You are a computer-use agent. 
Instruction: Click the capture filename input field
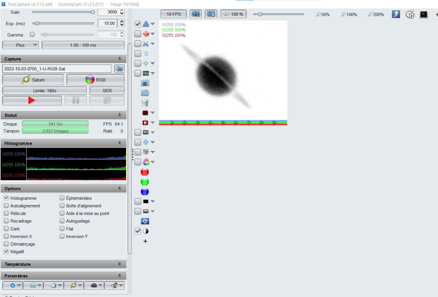(x=57, y=69)
